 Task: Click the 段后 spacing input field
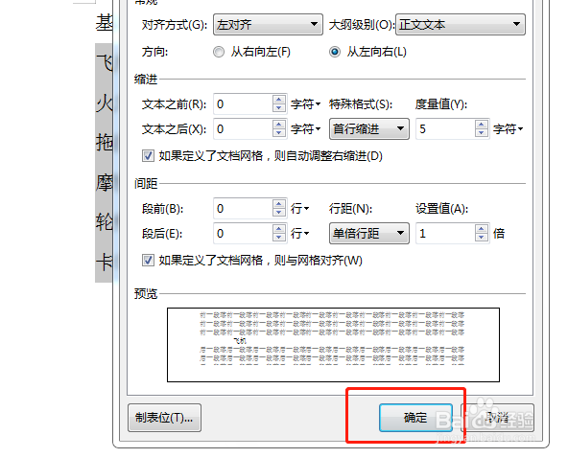(243, 234)
